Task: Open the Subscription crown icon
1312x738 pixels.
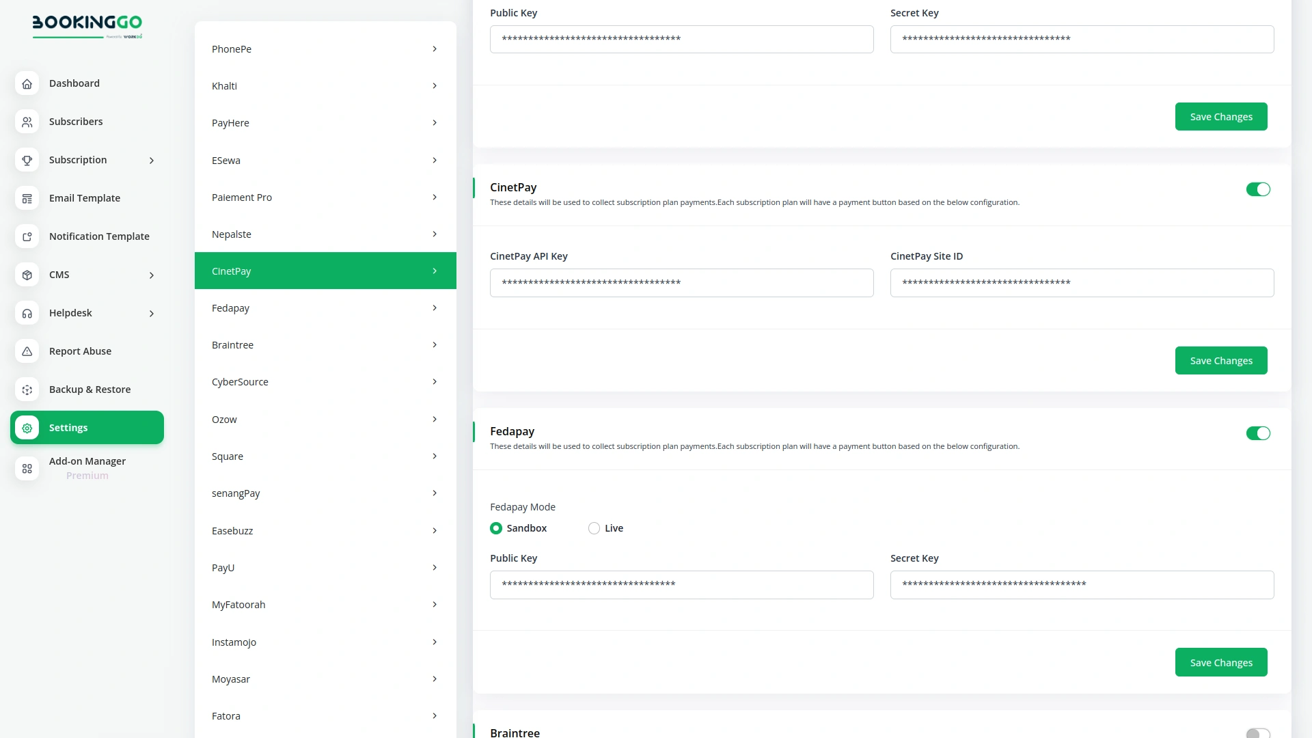Action: pos(27,160)
